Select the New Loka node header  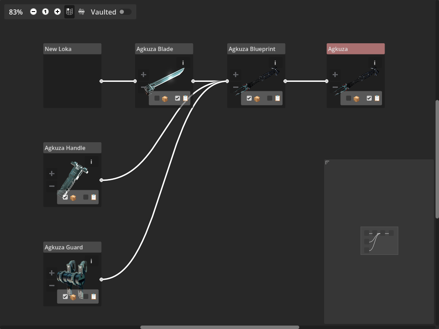click(x=72, y=49)
